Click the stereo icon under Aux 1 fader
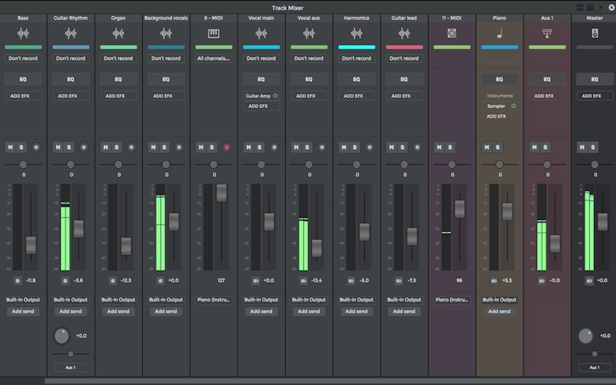The image size is (616, 385). 542,281
